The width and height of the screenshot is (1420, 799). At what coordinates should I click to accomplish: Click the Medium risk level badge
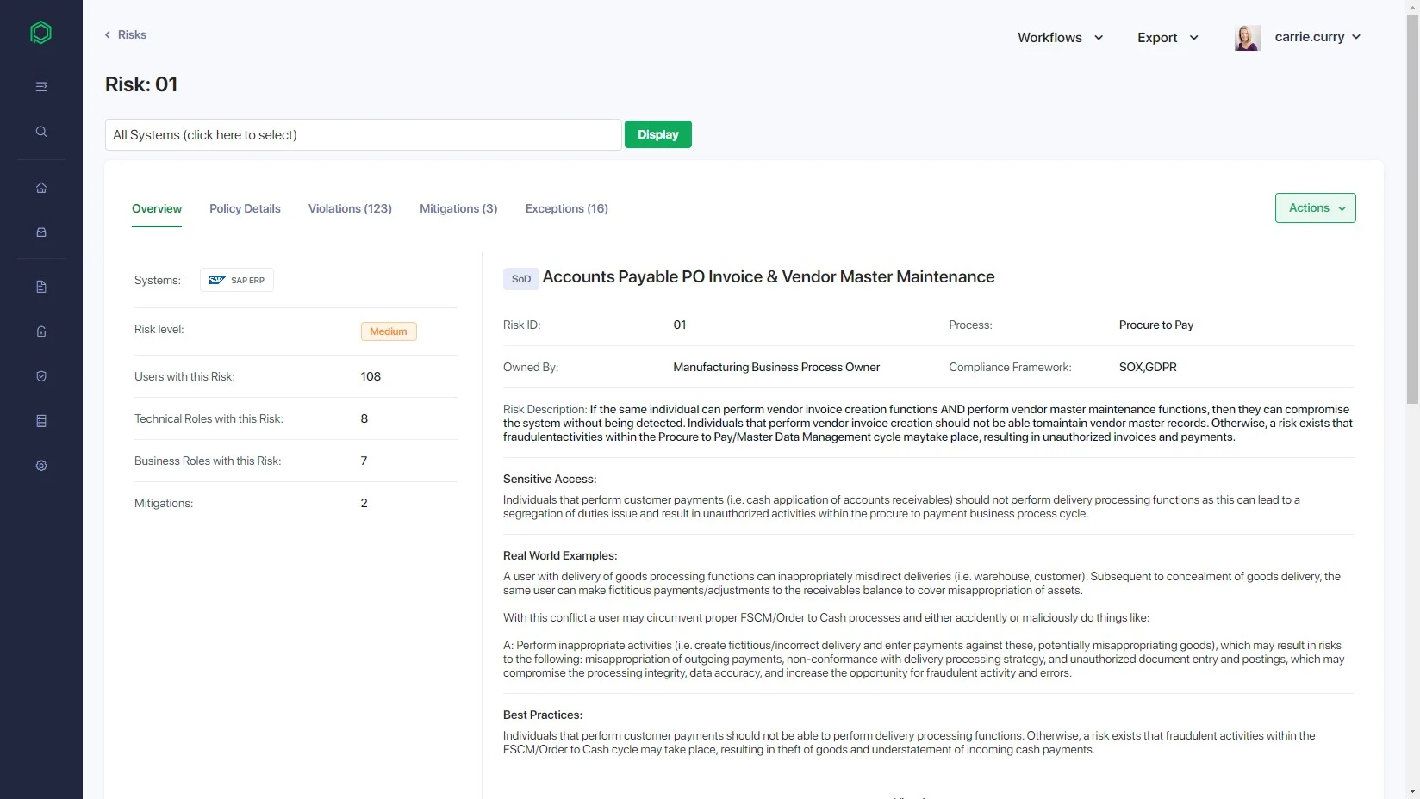389,331
